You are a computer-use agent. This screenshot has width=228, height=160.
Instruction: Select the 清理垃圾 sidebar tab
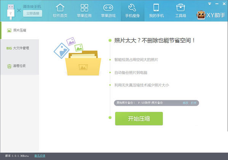20,66
